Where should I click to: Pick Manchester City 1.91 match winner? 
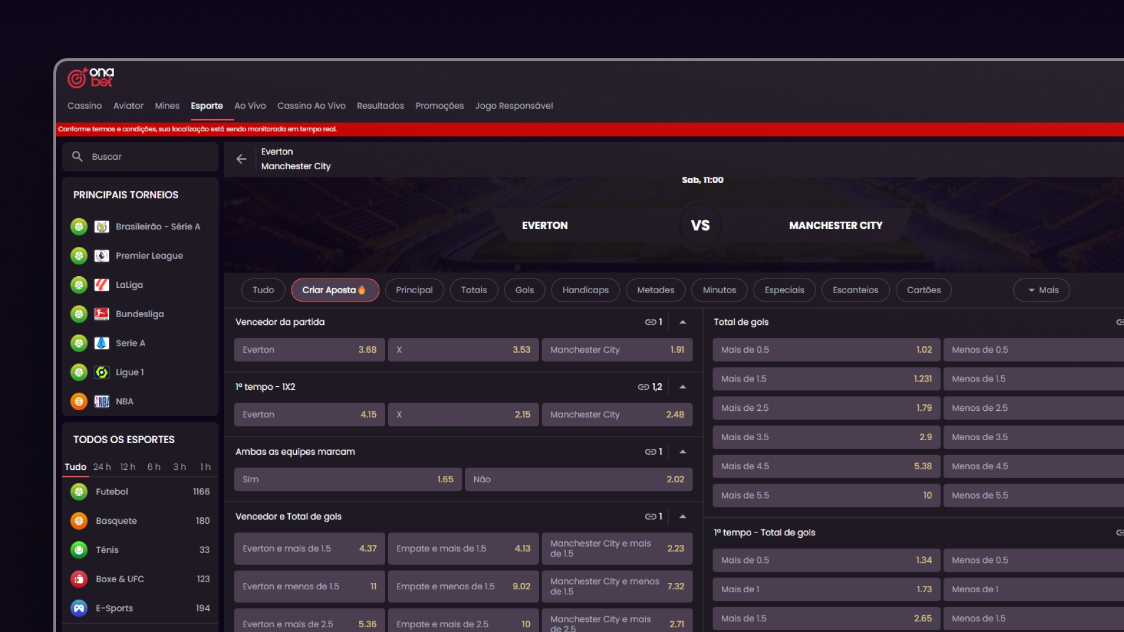point(617,350)
